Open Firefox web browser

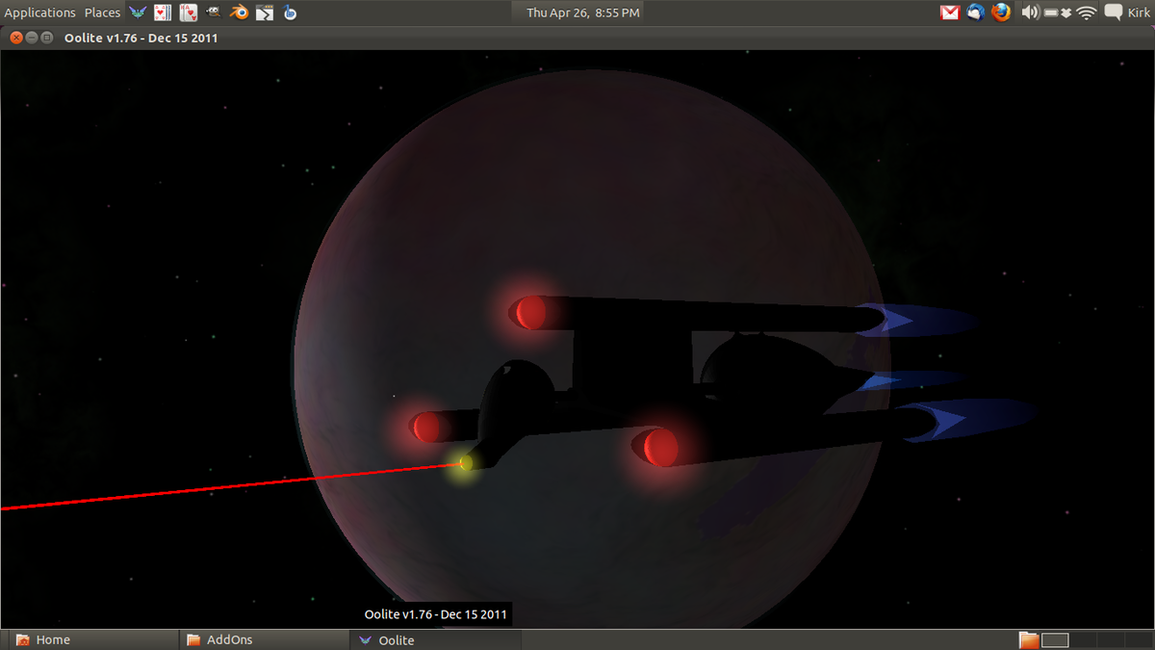(1001, 13)
